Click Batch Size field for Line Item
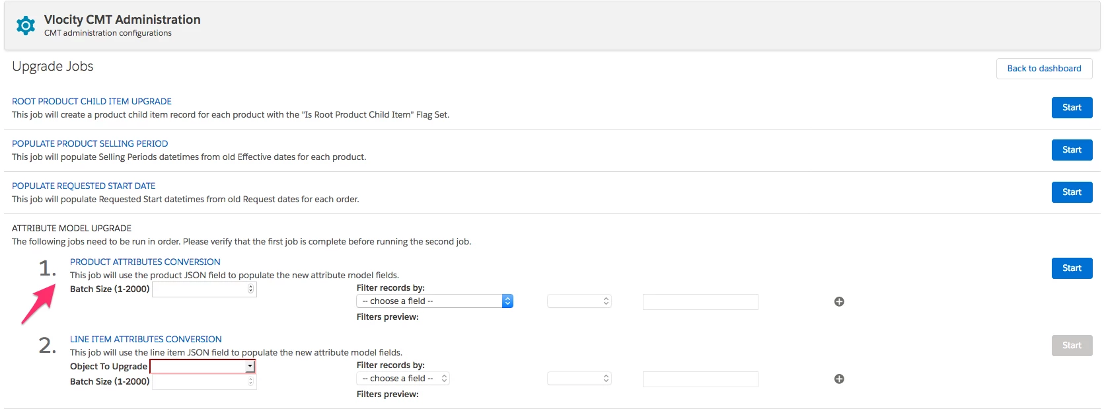The width and height of the screenshot is (1104, 413). pos(204,381)
